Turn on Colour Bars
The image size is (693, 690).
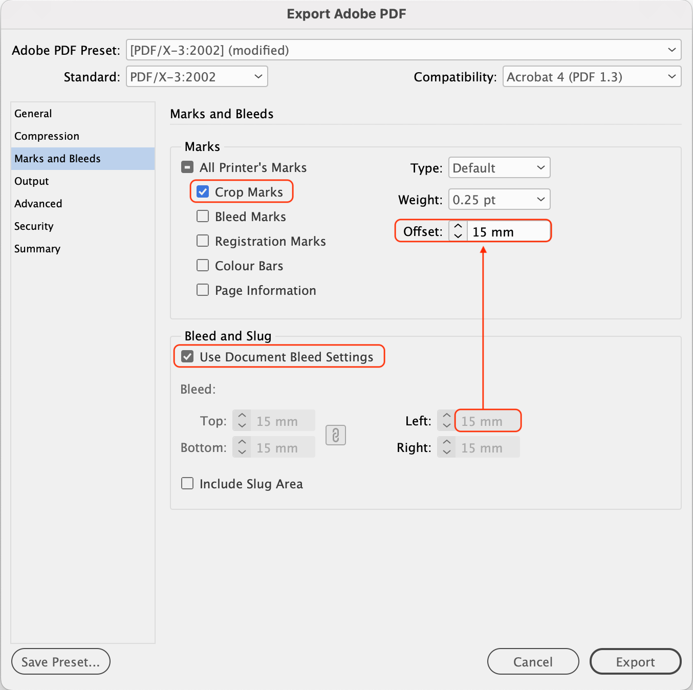[203, 266]
